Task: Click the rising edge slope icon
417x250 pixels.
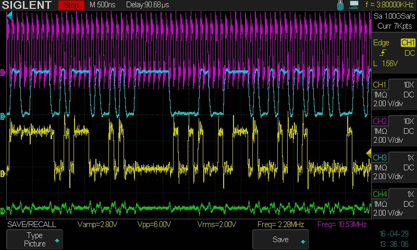Action: [x=383, y=53]
